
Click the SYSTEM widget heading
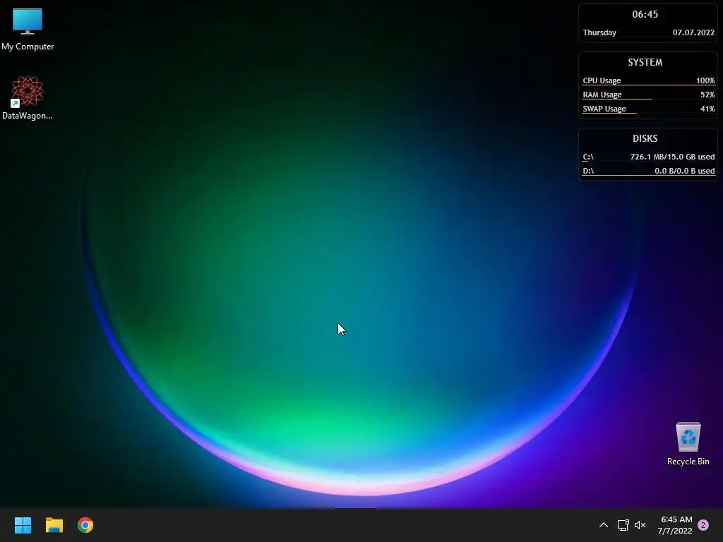point(645,62)
